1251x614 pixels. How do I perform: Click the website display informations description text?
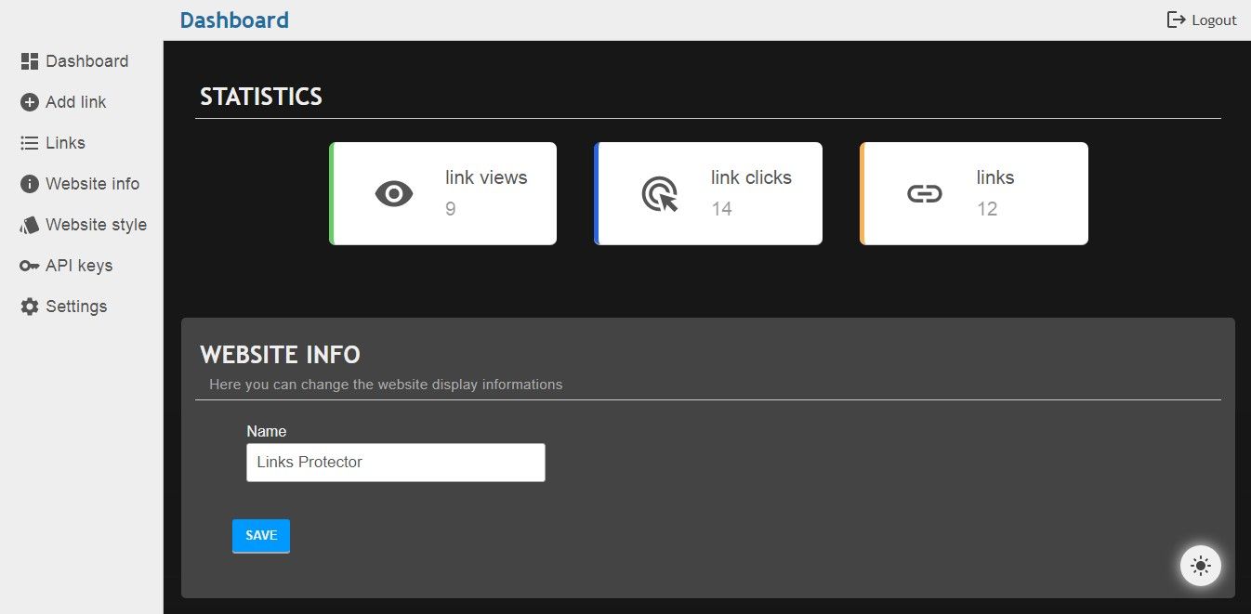386,385
